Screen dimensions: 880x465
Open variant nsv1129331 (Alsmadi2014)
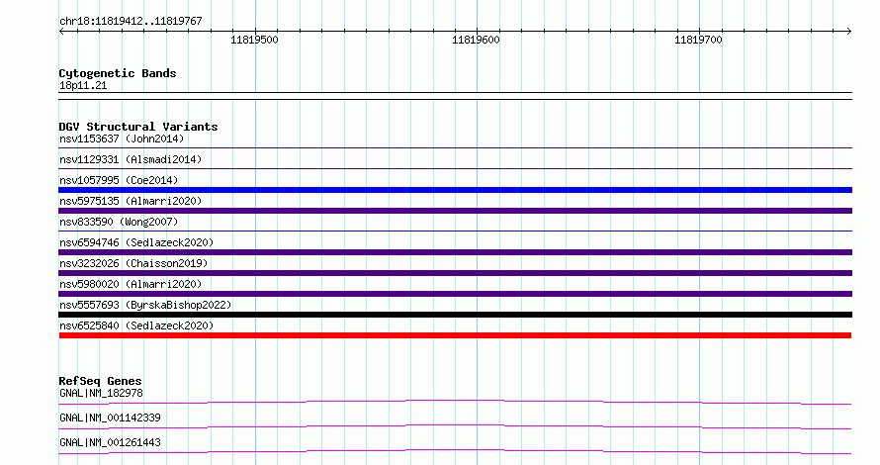click(131, 159)
